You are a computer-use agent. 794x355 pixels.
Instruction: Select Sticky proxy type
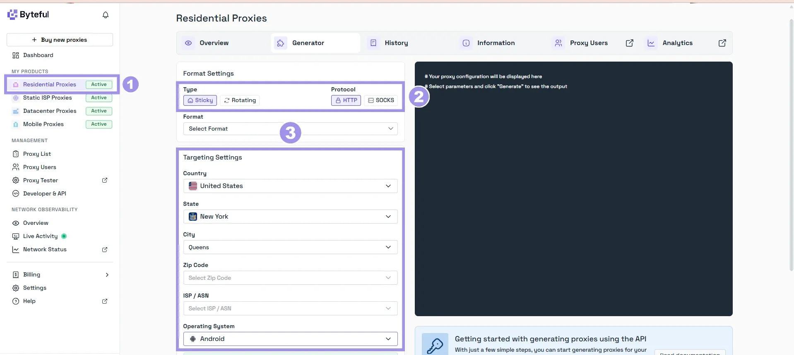pos(200,100)
